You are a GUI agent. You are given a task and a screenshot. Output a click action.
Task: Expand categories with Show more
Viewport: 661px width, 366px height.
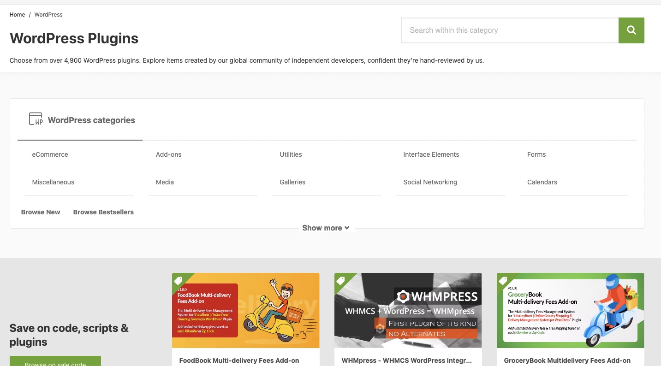point(326,228)
